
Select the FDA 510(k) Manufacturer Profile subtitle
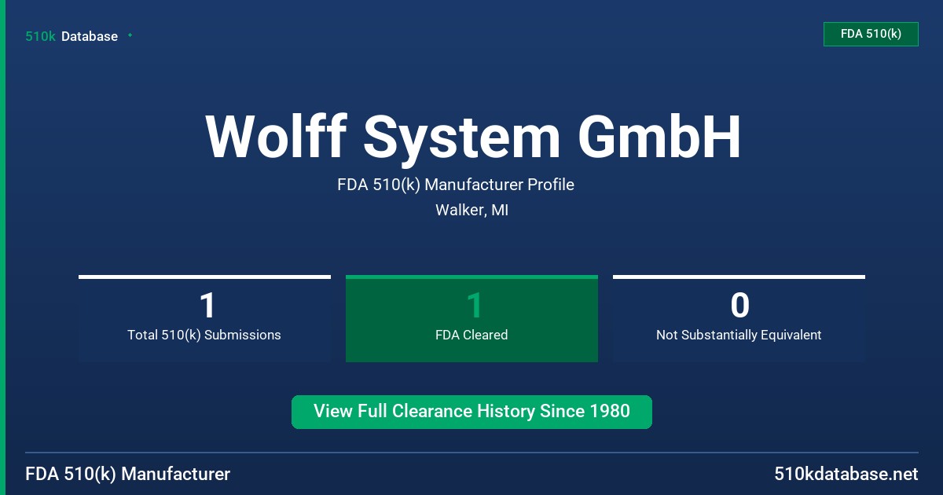coord(456,185)
